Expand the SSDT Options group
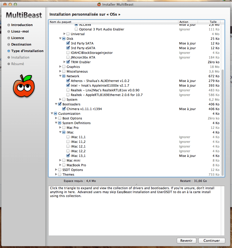This screenshot has width=232, height=248. [56, 170]
